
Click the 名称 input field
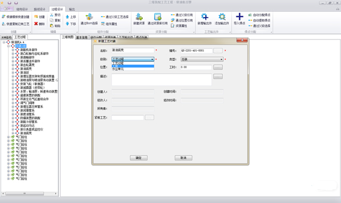click(x=133, y=50)
